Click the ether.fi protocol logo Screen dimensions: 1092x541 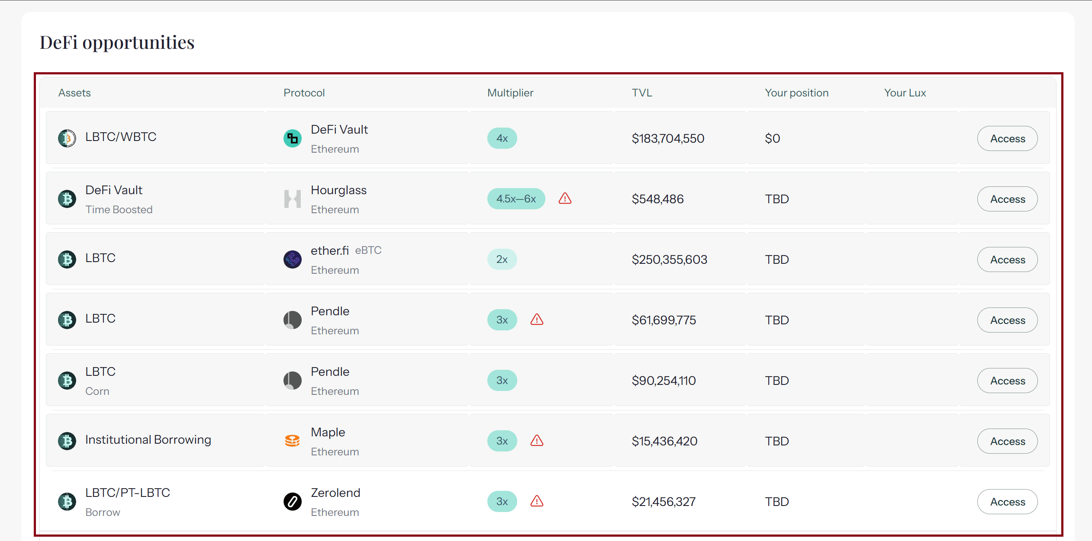[293, 259]
